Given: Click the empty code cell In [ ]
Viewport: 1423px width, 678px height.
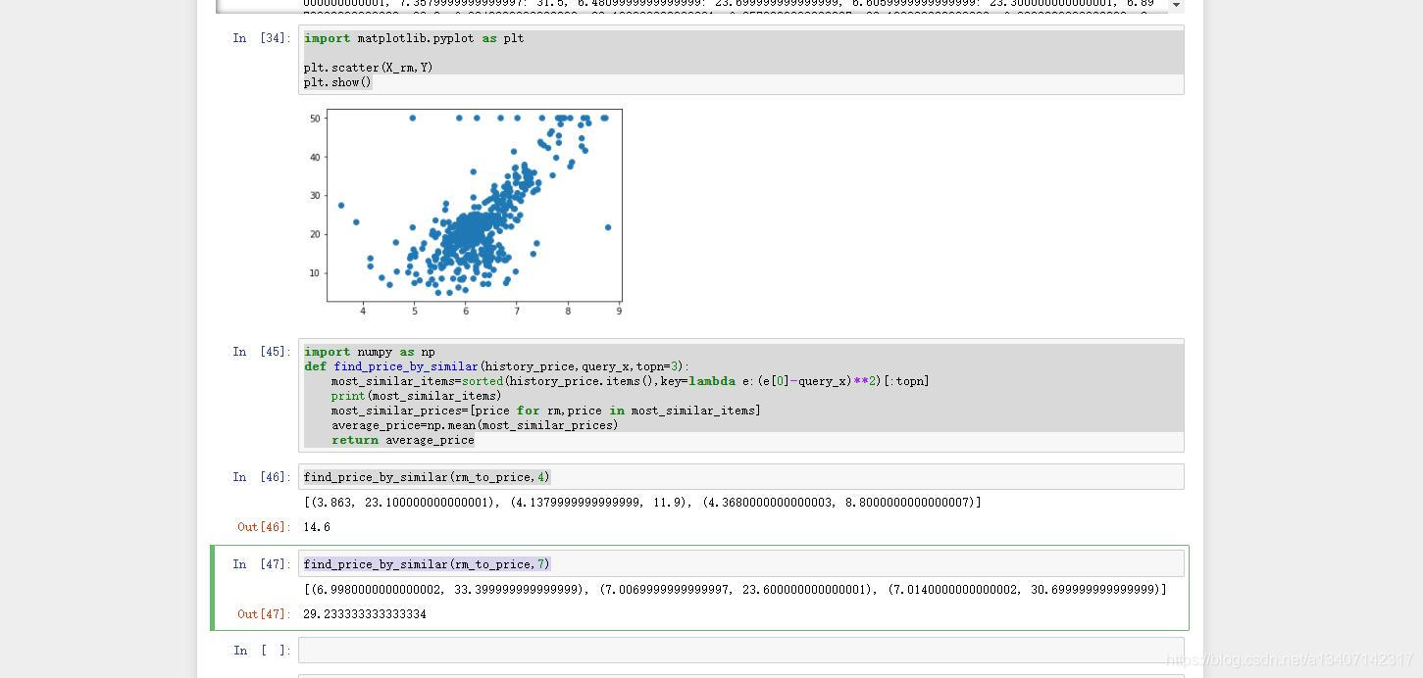Looking at the screenshot, I should (740, 651).
